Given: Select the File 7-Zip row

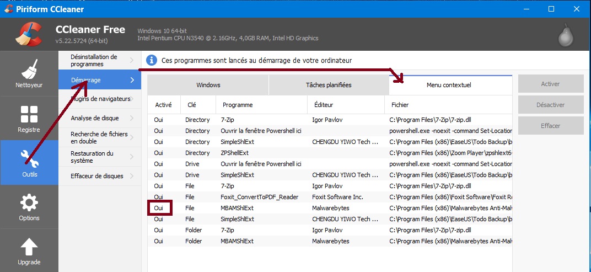Looking at the screenshot, I should [330, 186].
